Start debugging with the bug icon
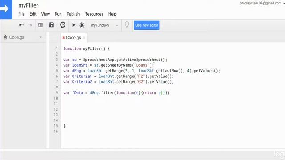The height and width of the screenshot is (160, 285). click(82, 25)
